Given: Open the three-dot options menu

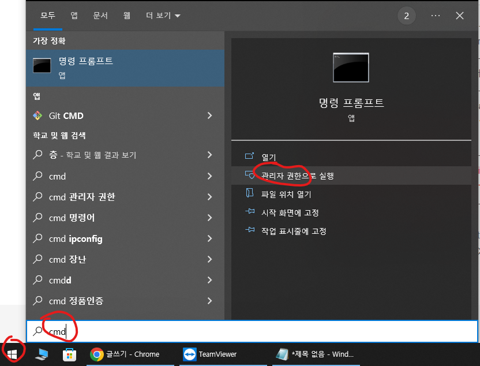Looking at the screenshot, I should point(436,16).
